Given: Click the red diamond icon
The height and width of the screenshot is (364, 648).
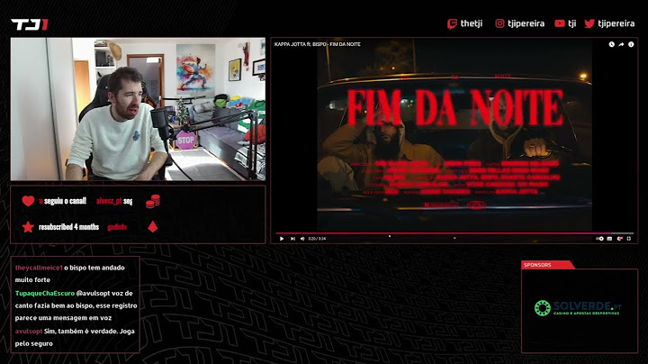Looking at the screenshot, I should click(153, 227).
